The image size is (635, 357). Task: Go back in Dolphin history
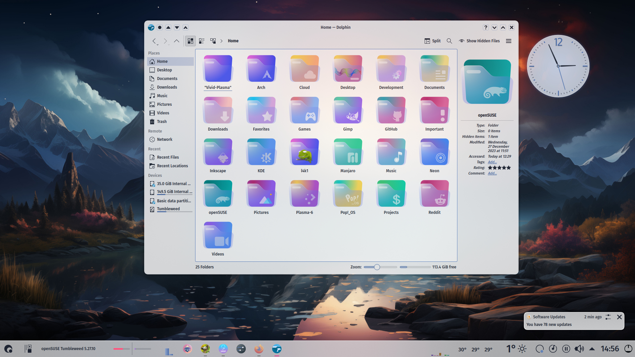(x=154, y=41)
